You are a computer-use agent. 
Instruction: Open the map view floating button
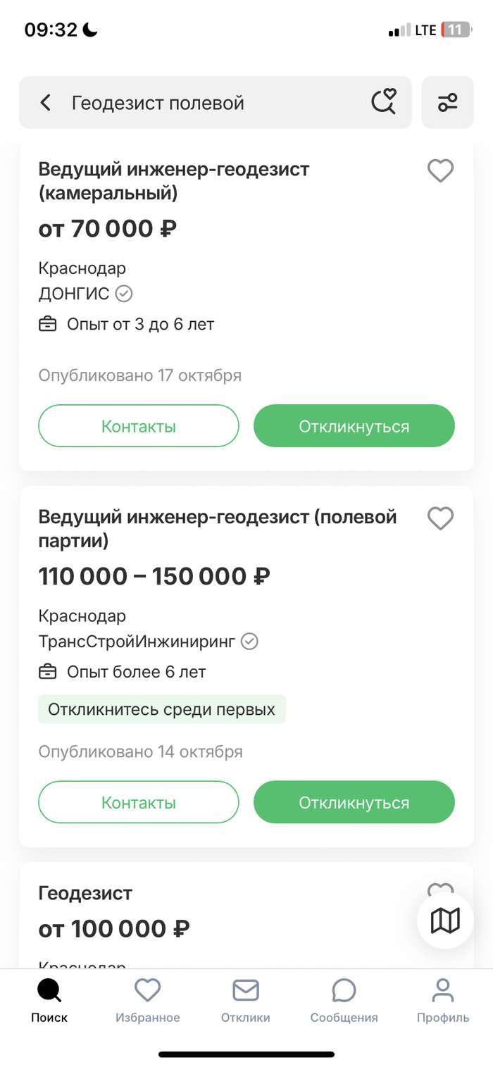(x=445, y=920)
